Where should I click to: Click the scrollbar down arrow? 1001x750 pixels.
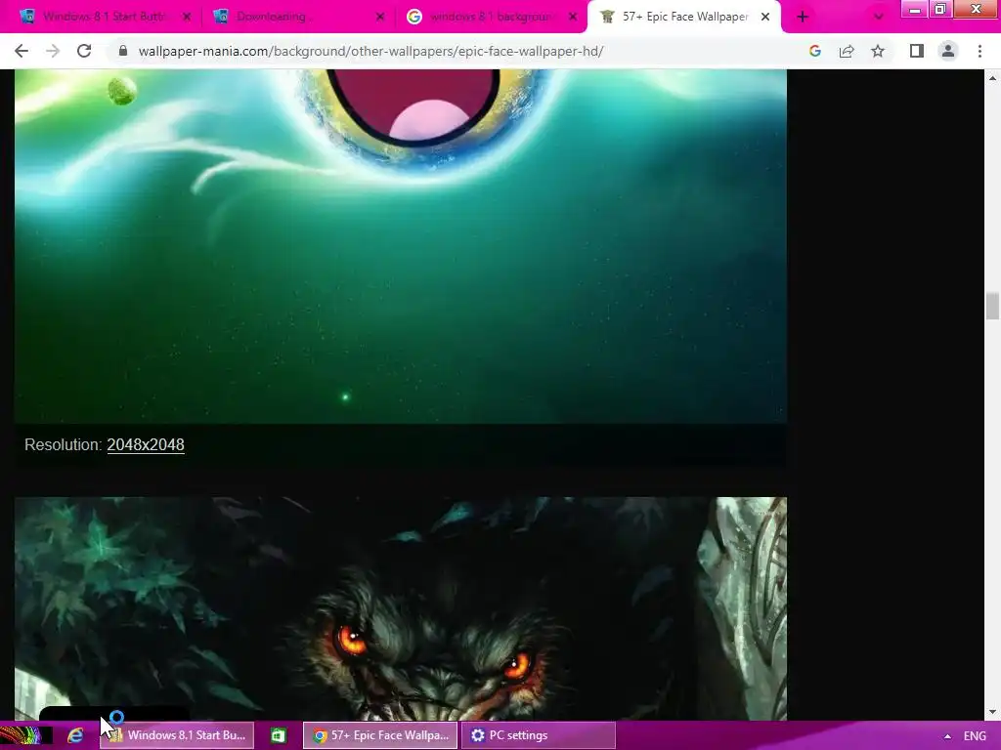click(992, 712)
